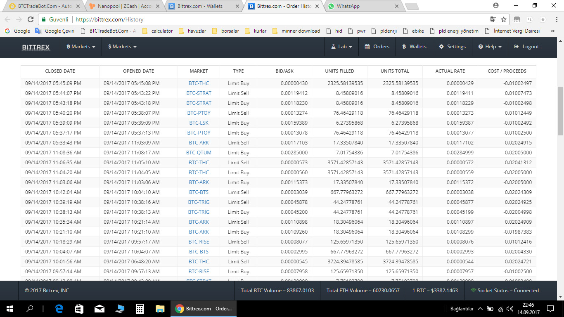Viewport: 564px width, 317px height.
Task: Open Calculator from the taskbar
Action: [140, 309]
